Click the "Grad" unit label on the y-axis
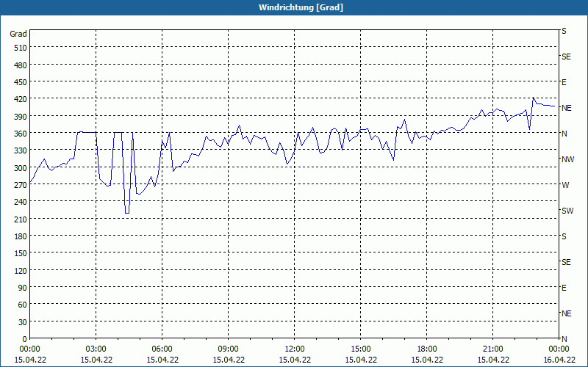588x367 pixels. point(18,34)
